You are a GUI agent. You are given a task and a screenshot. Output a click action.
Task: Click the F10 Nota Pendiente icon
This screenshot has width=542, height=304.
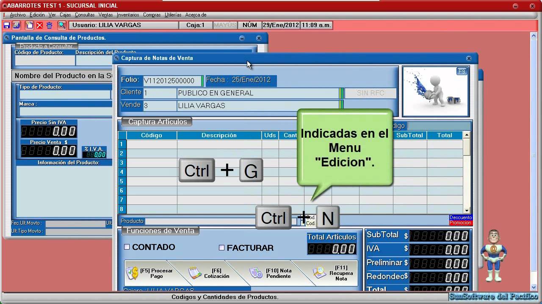[256, 273]
